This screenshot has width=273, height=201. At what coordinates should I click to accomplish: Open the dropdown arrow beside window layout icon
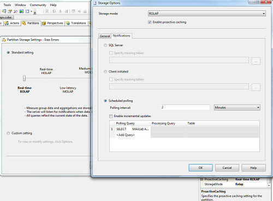tap(32, 11)
